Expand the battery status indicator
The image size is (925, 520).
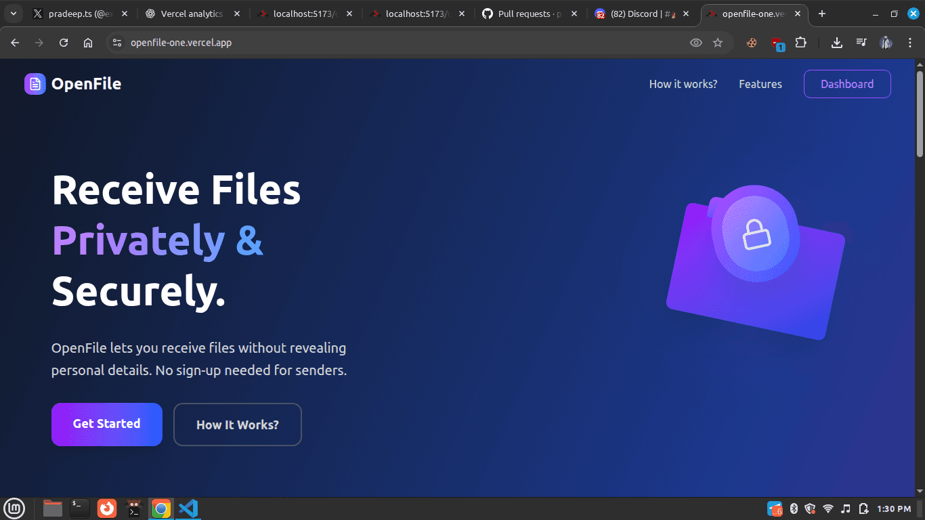(863, 508)
